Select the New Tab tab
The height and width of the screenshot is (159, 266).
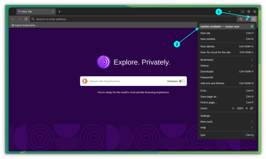36,11
